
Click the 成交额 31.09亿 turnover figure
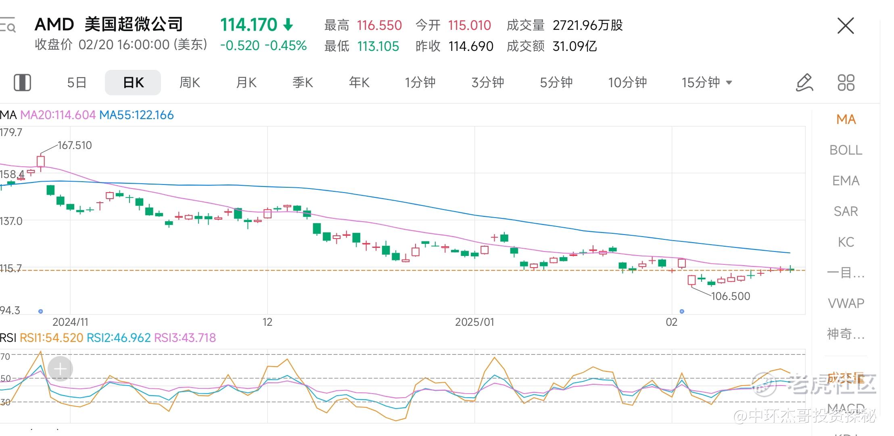552,46
